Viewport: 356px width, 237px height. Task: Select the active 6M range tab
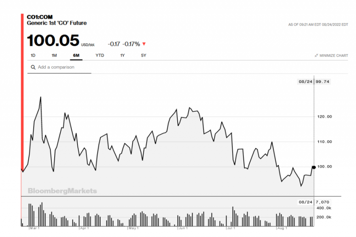(76, 56)
